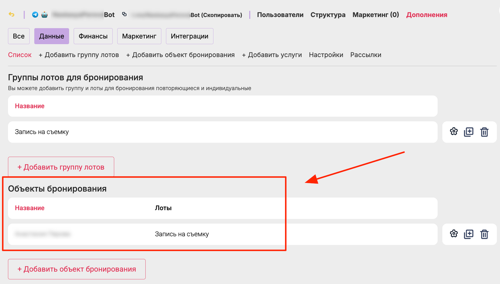
Task: Click the + Добавить группу лотов button
Action: [x=61, y=167]
